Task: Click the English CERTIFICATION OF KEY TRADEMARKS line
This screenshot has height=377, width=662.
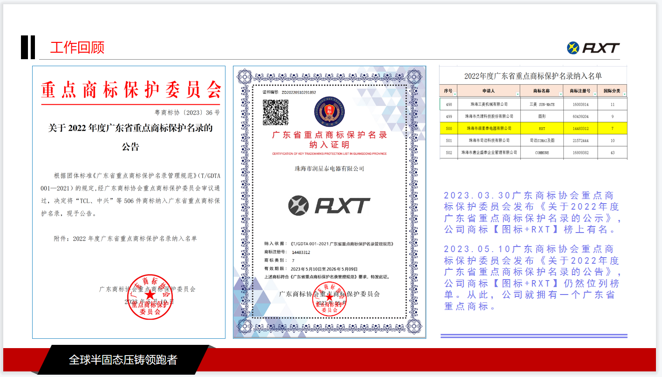Action: pos(329,153)
